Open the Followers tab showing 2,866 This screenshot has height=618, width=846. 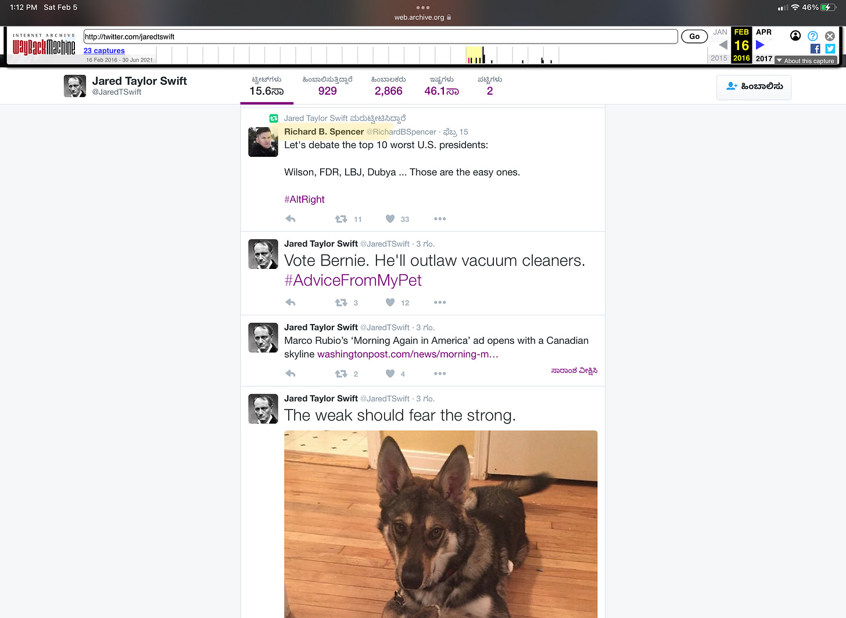pyautogui.click(x=389, y=86)
